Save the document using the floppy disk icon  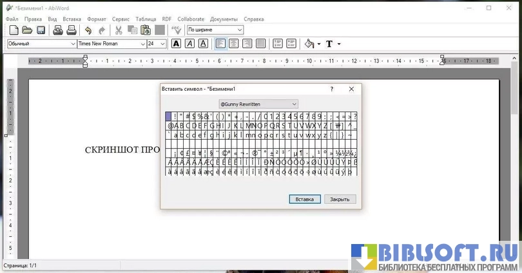point(41,30)
